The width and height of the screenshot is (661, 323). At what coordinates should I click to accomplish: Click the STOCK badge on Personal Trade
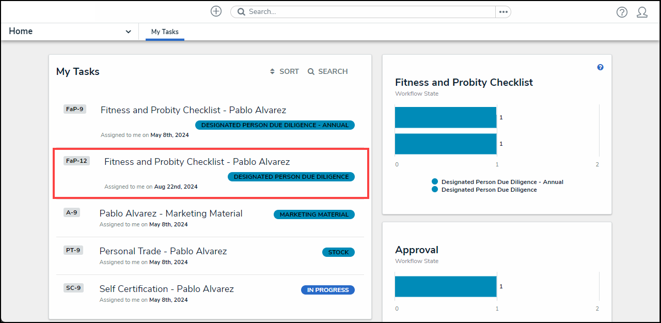338,252
